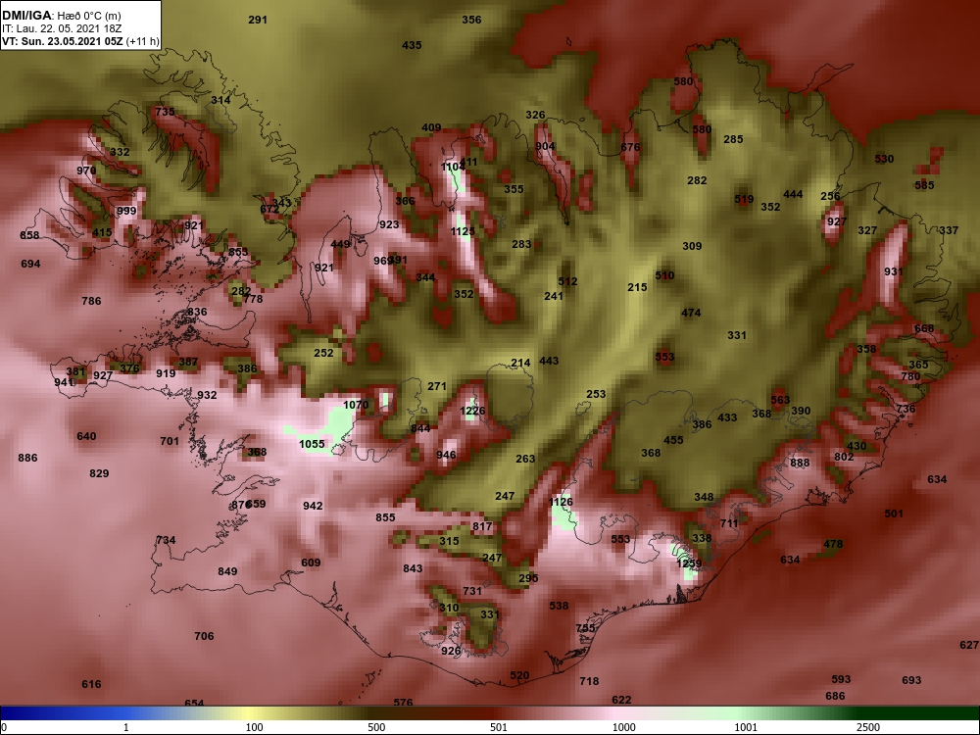Click the map value '215'
This screenshot has width=980, height=735.
coord(637,287)
